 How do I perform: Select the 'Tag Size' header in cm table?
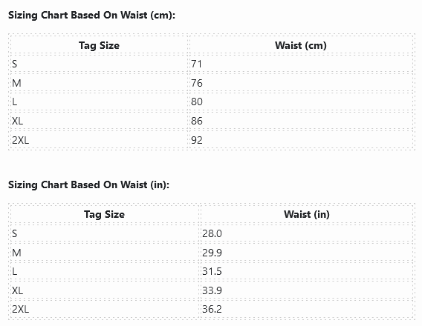[x=99, y=45]
